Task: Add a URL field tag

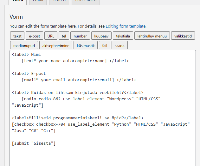Action: pyautogui.click(x=51, y=36)
